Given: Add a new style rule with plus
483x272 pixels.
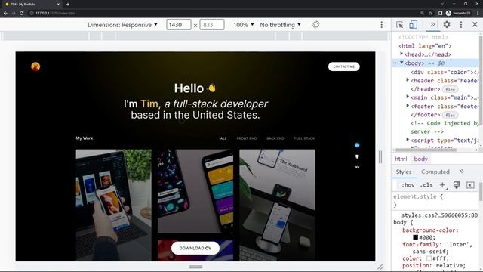Looking at the screenshot, I should [x=442, y=185].
